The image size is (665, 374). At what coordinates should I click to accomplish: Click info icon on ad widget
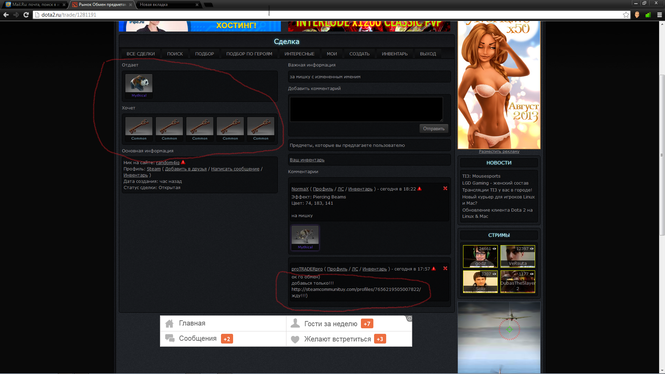click(409, 318)
